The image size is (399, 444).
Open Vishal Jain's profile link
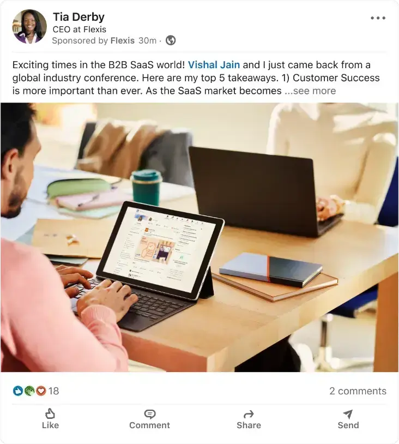click(214, 65)
